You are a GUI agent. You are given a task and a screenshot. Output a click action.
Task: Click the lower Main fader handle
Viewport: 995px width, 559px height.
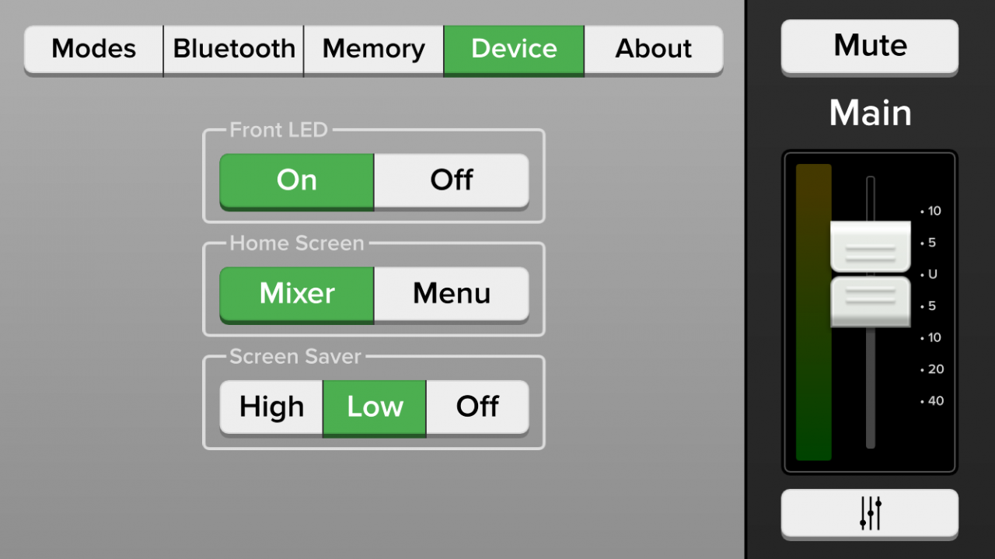click(870, 302)
